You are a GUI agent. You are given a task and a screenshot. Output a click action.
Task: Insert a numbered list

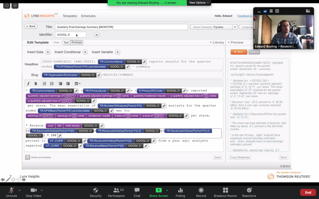tap(44, 83)
